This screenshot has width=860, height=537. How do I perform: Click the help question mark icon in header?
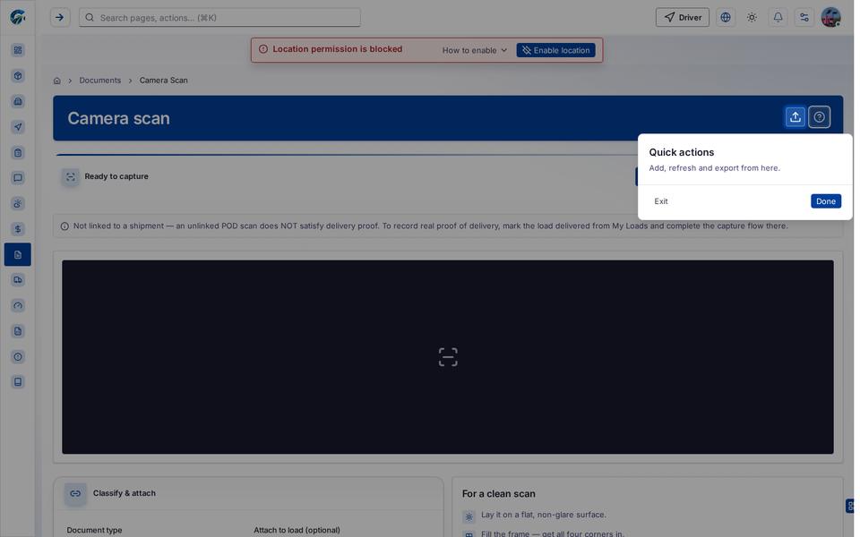pos(819,116)
